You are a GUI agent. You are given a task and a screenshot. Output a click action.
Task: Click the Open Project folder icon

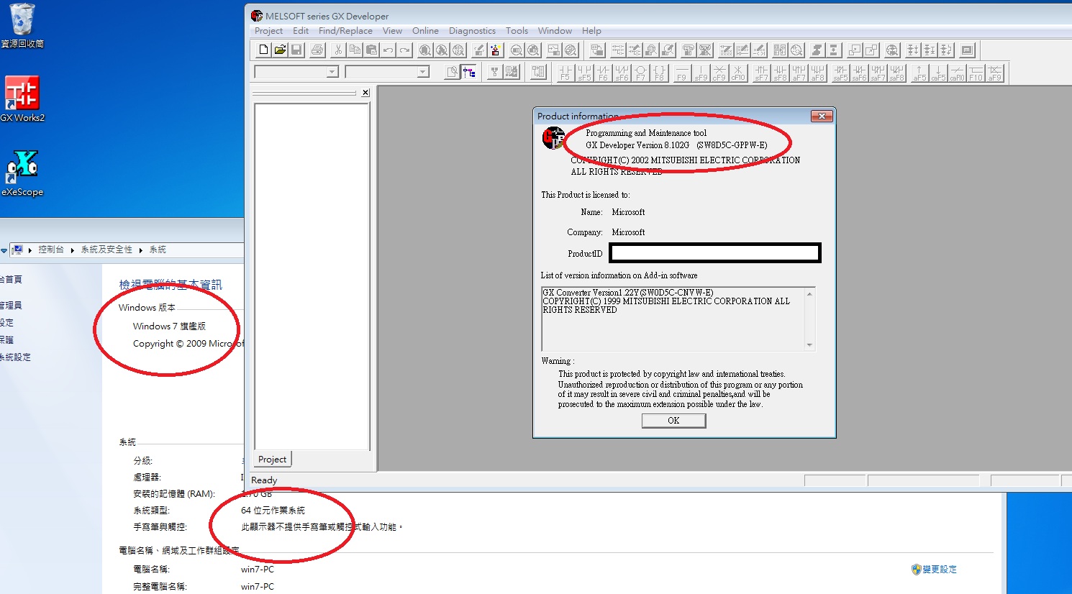click(280, 50)
